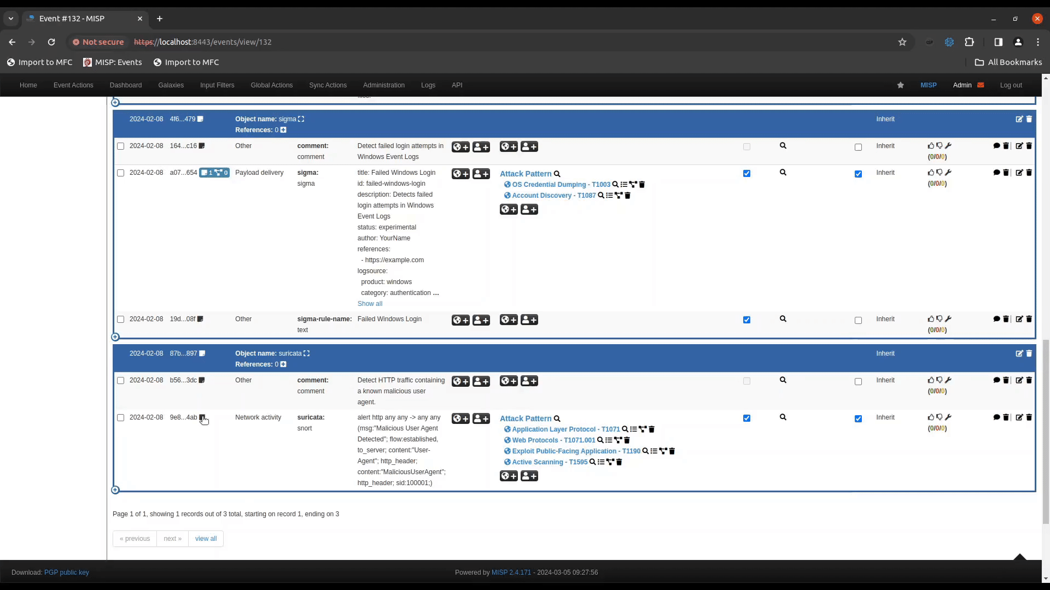Viewport: 1050px width, 590px height.
Task: Delete the sigma comment attribute row
Action: pos(1029,146)
